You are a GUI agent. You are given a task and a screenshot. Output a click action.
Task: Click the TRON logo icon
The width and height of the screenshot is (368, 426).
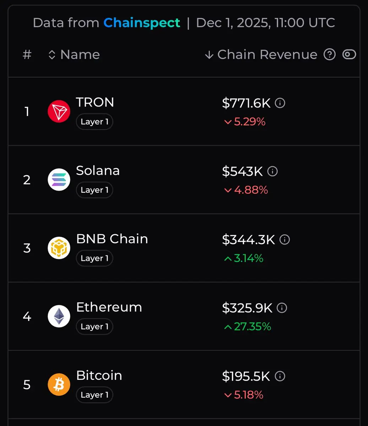click(59, 111)
